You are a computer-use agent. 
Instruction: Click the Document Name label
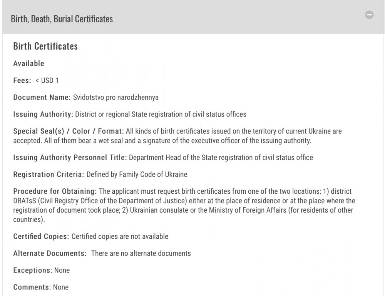tap(42, 97)
